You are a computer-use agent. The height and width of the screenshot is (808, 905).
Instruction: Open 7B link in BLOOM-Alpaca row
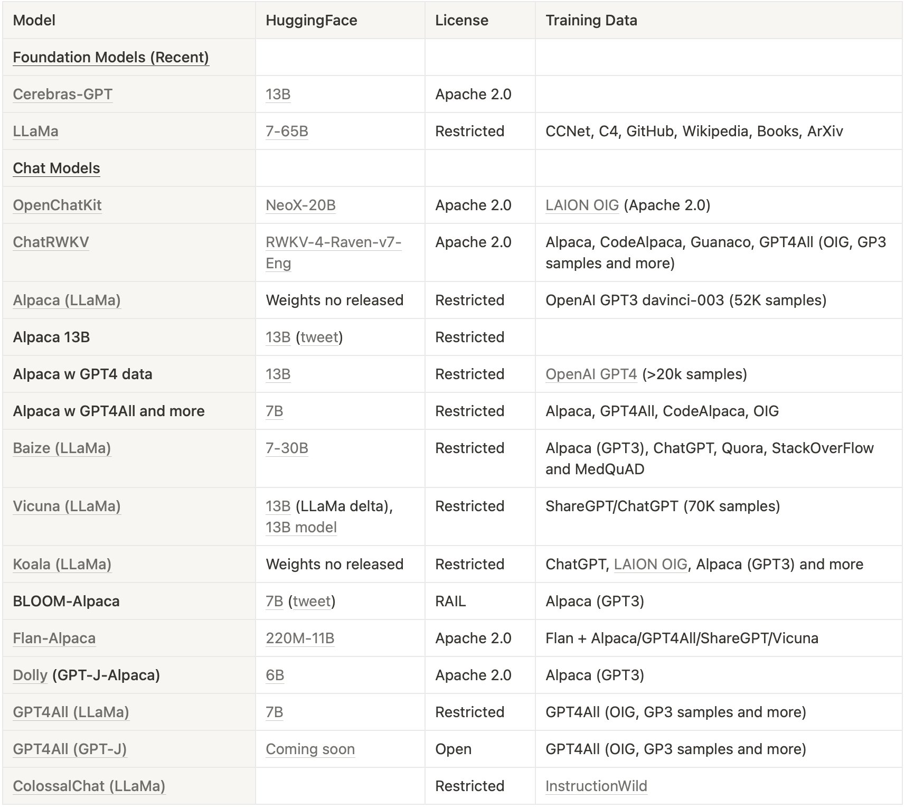click(x=274, y=601)
